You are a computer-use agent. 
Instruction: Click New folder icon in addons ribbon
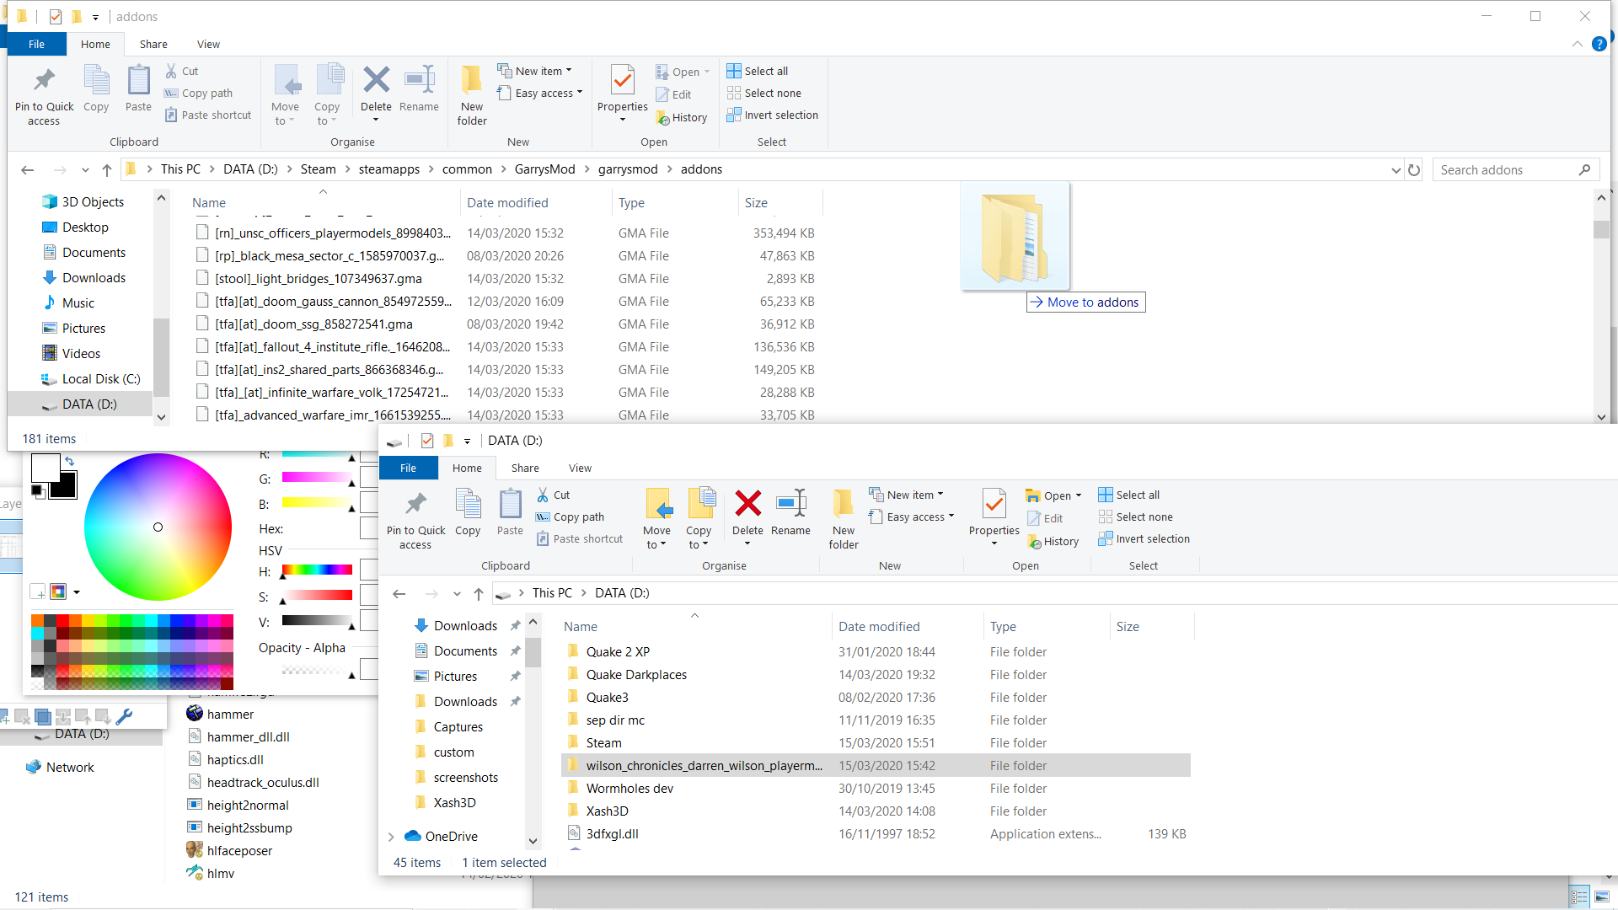[472, 82]
